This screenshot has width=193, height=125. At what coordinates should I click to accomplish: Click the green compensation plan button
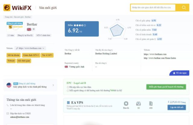pyautogui.click(x=166, y=87)
